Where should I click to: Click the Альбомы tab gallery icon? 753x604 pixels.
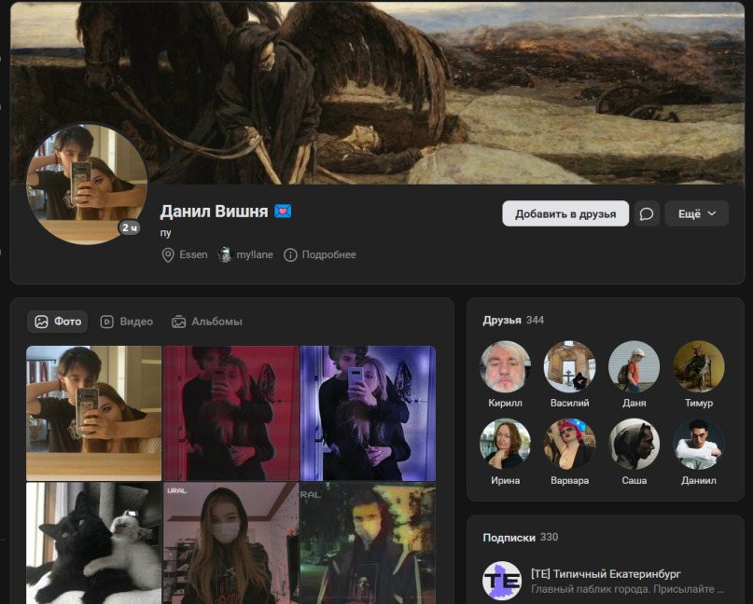pyautogui.click(x=178, y=322)
